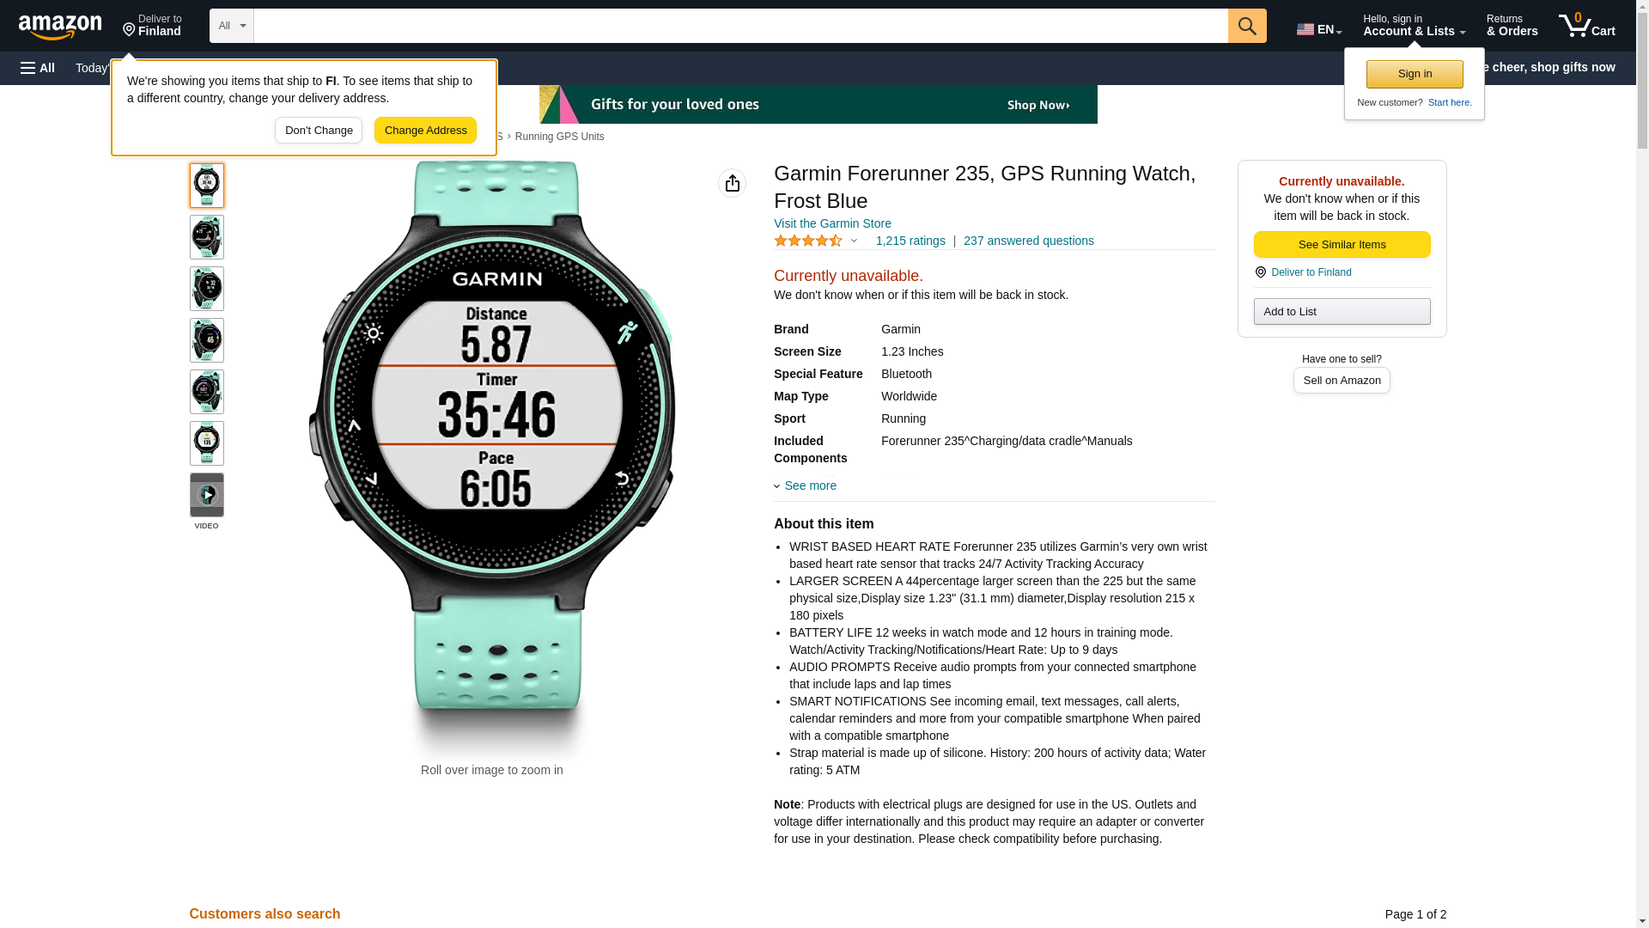Select the second watch thumbnail image

coord(206,237)
